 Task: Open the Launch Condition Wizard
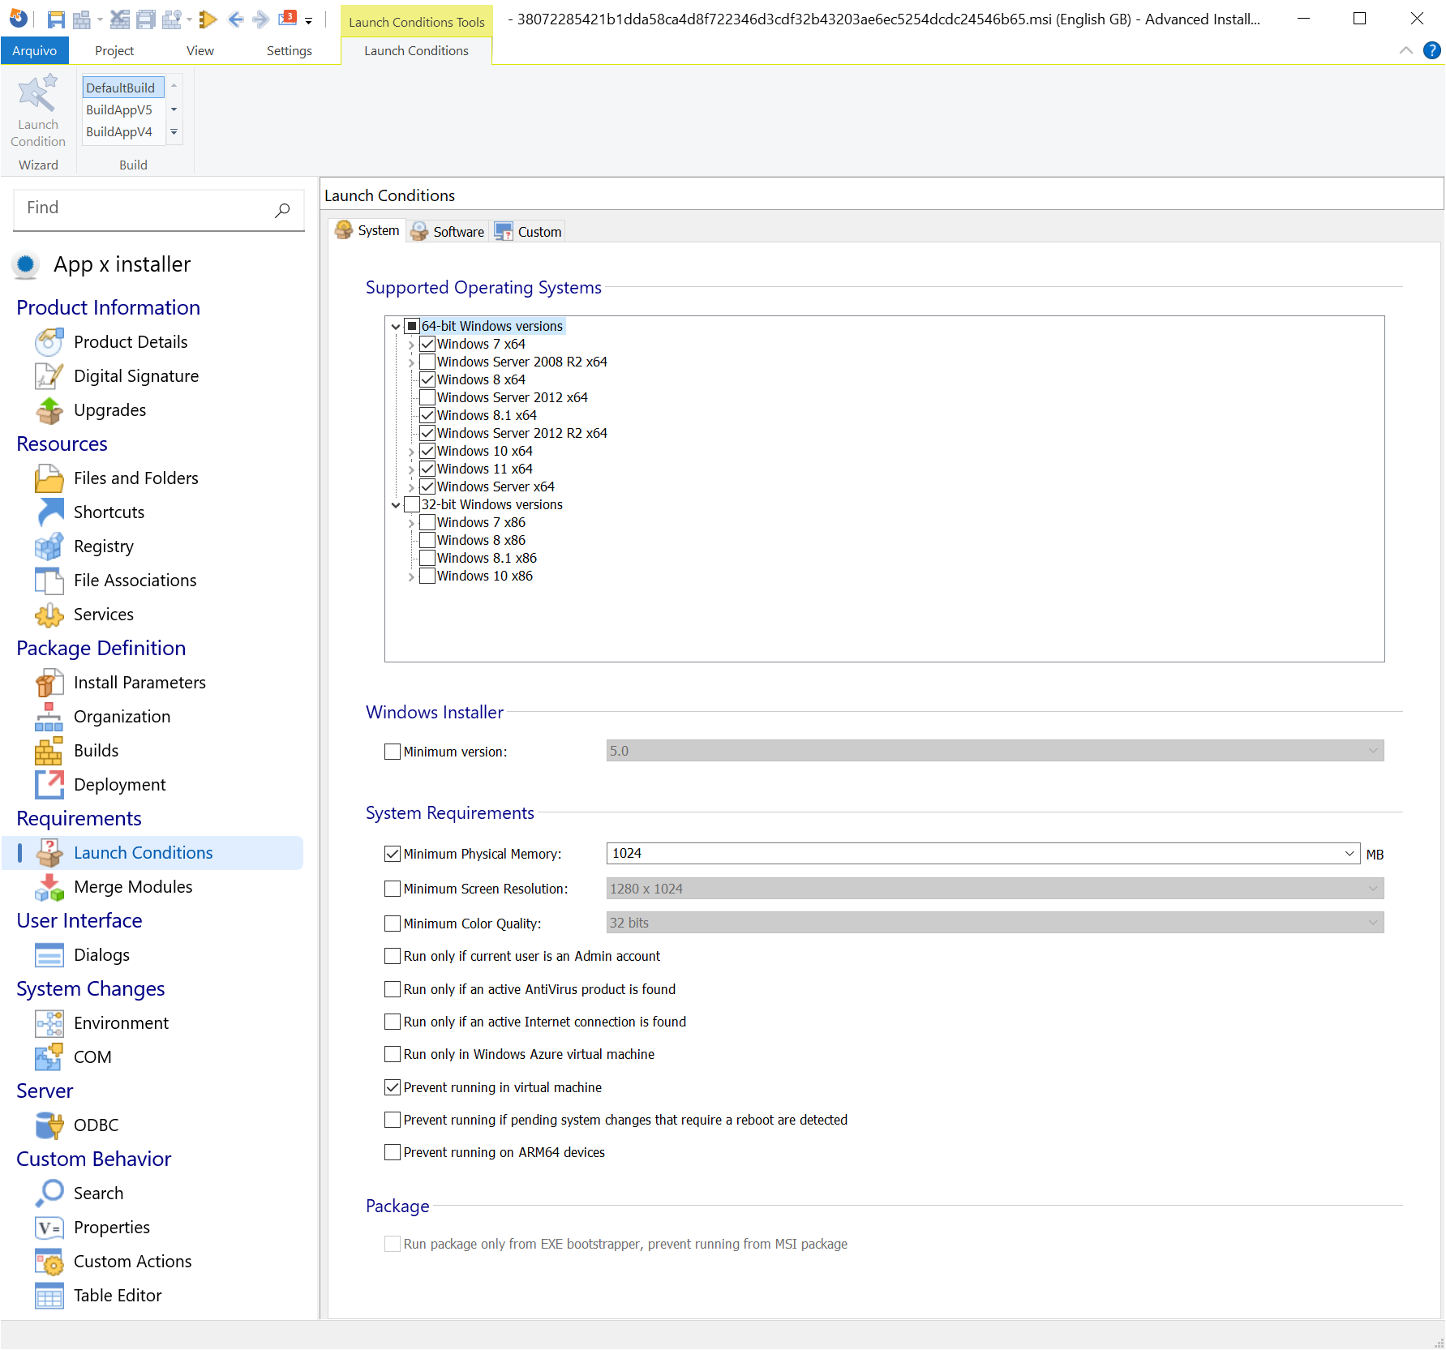38,112
